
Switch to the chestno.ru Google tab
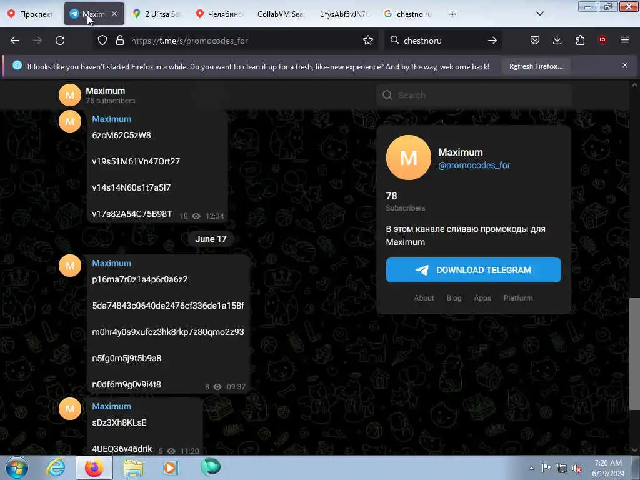pyautogui.click(x=407, y=14)
